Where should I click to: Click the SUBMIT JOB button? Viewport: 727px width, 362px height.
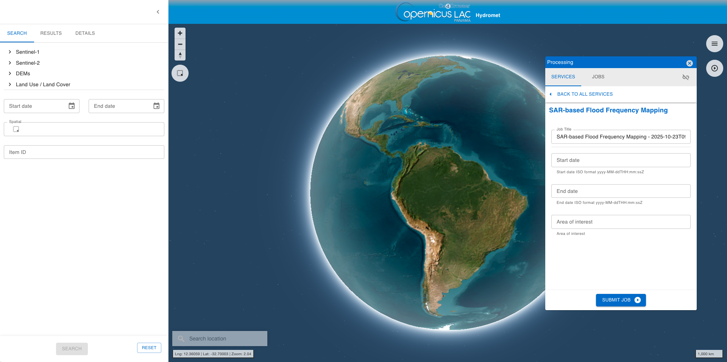click(x=621, y=300)
